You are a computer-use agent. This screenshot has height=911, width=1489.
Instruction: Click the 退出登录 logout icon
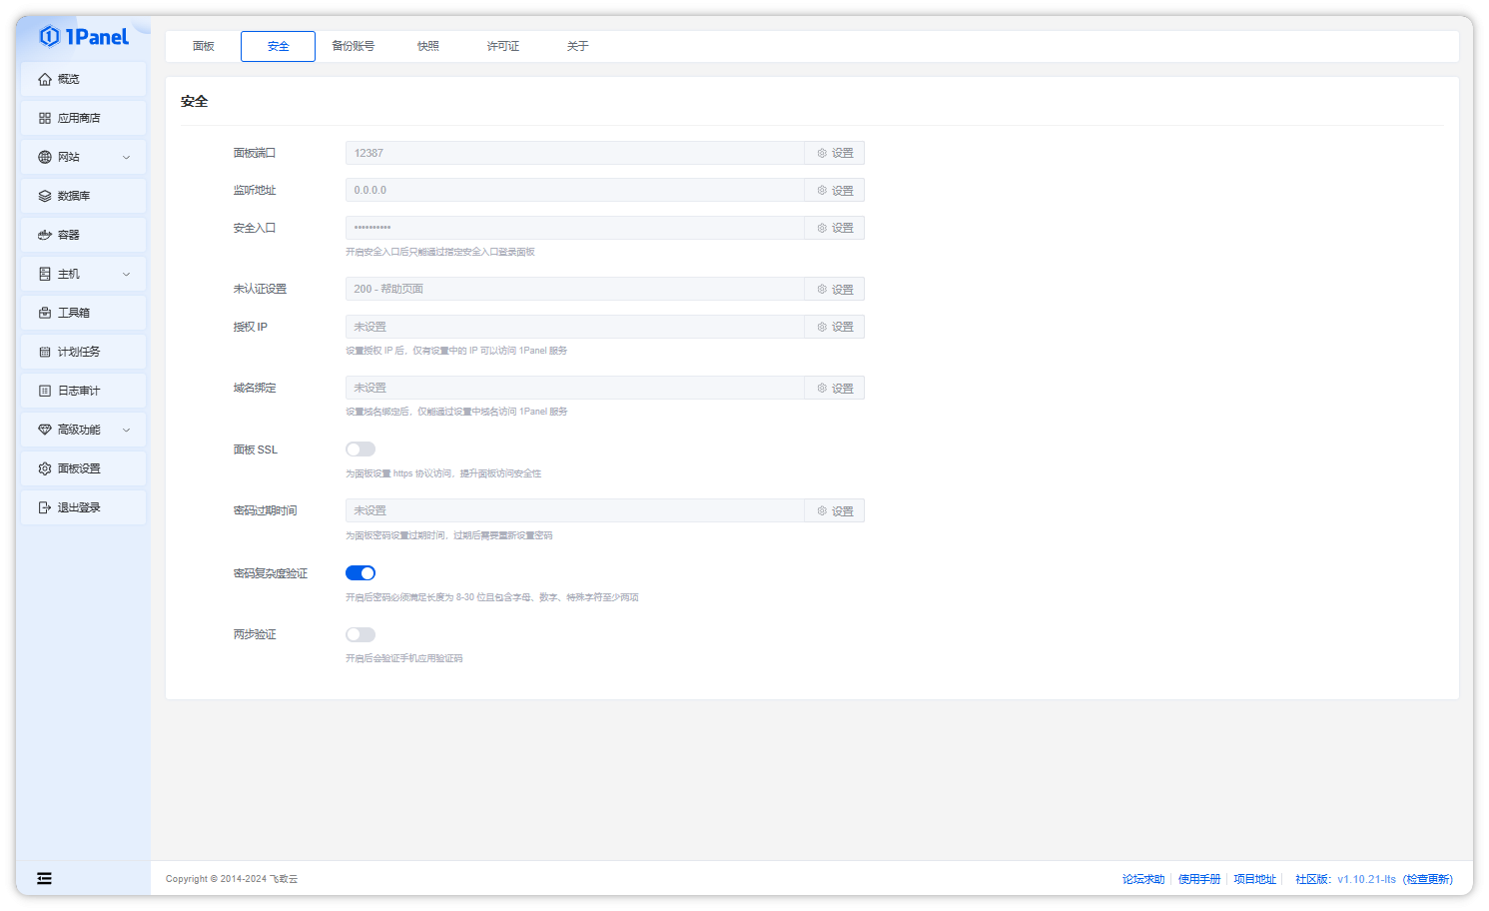click(x=45, y=507)
